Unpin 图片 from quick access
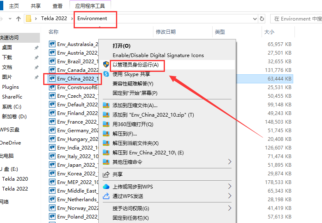The width and height of the screenshot is (322, 223). (36, 77)
